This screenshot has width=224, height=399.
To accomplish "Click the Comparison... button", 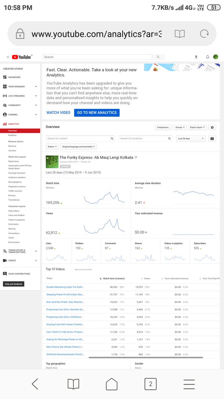I will 164,127.
